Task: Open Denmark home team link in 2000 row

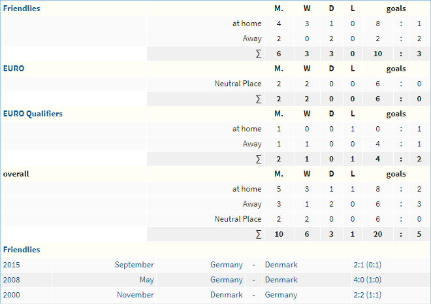Action: [x=227, y=295]
